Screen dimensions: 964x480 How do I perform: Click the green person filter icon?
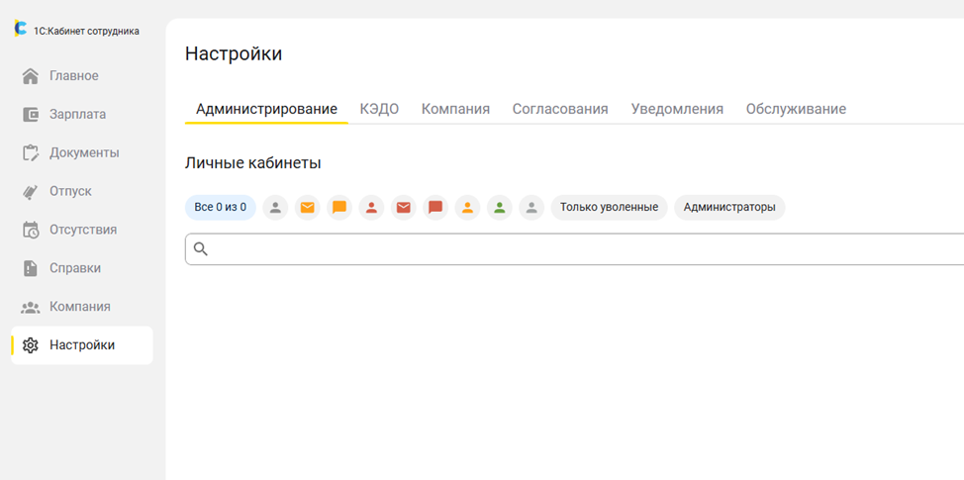pyautogui.click(x=500, y=208)
